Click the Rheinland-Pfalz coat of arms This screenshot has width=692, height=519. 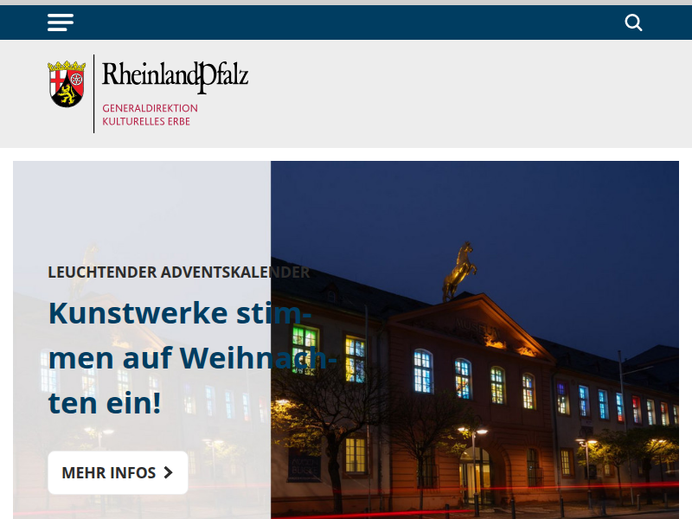tap(67, 84)
